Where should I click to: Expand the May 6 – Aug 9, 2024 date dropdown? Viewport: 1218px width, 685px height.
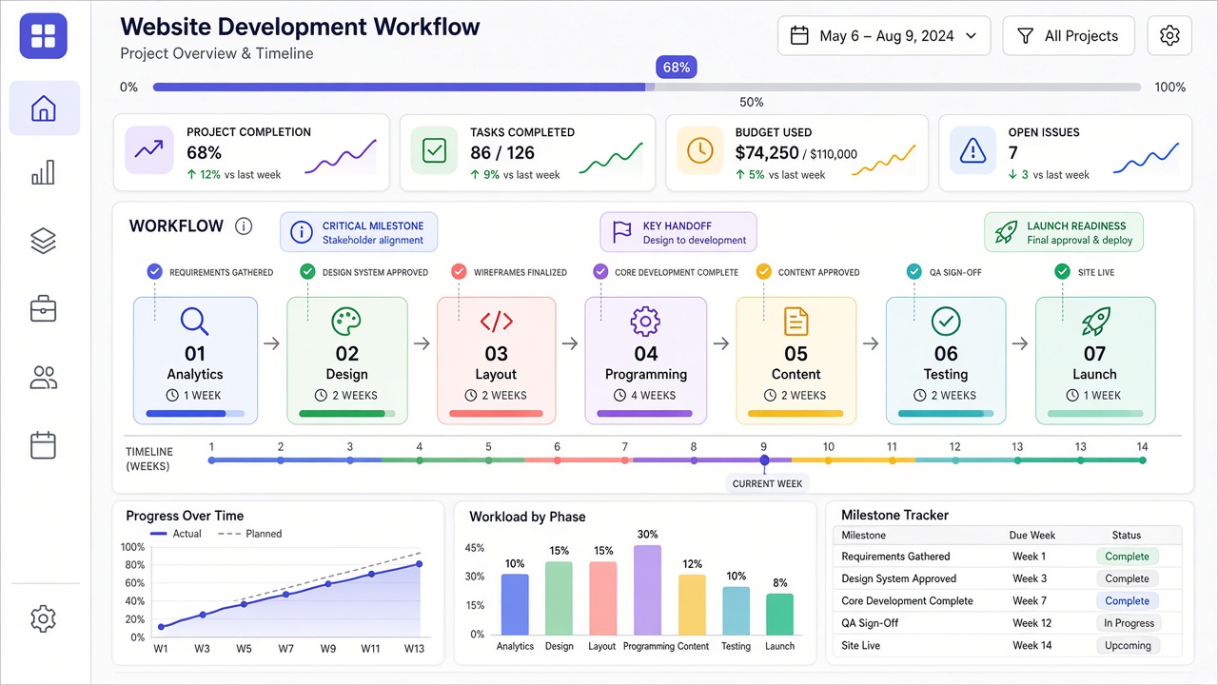pos(884,36)
